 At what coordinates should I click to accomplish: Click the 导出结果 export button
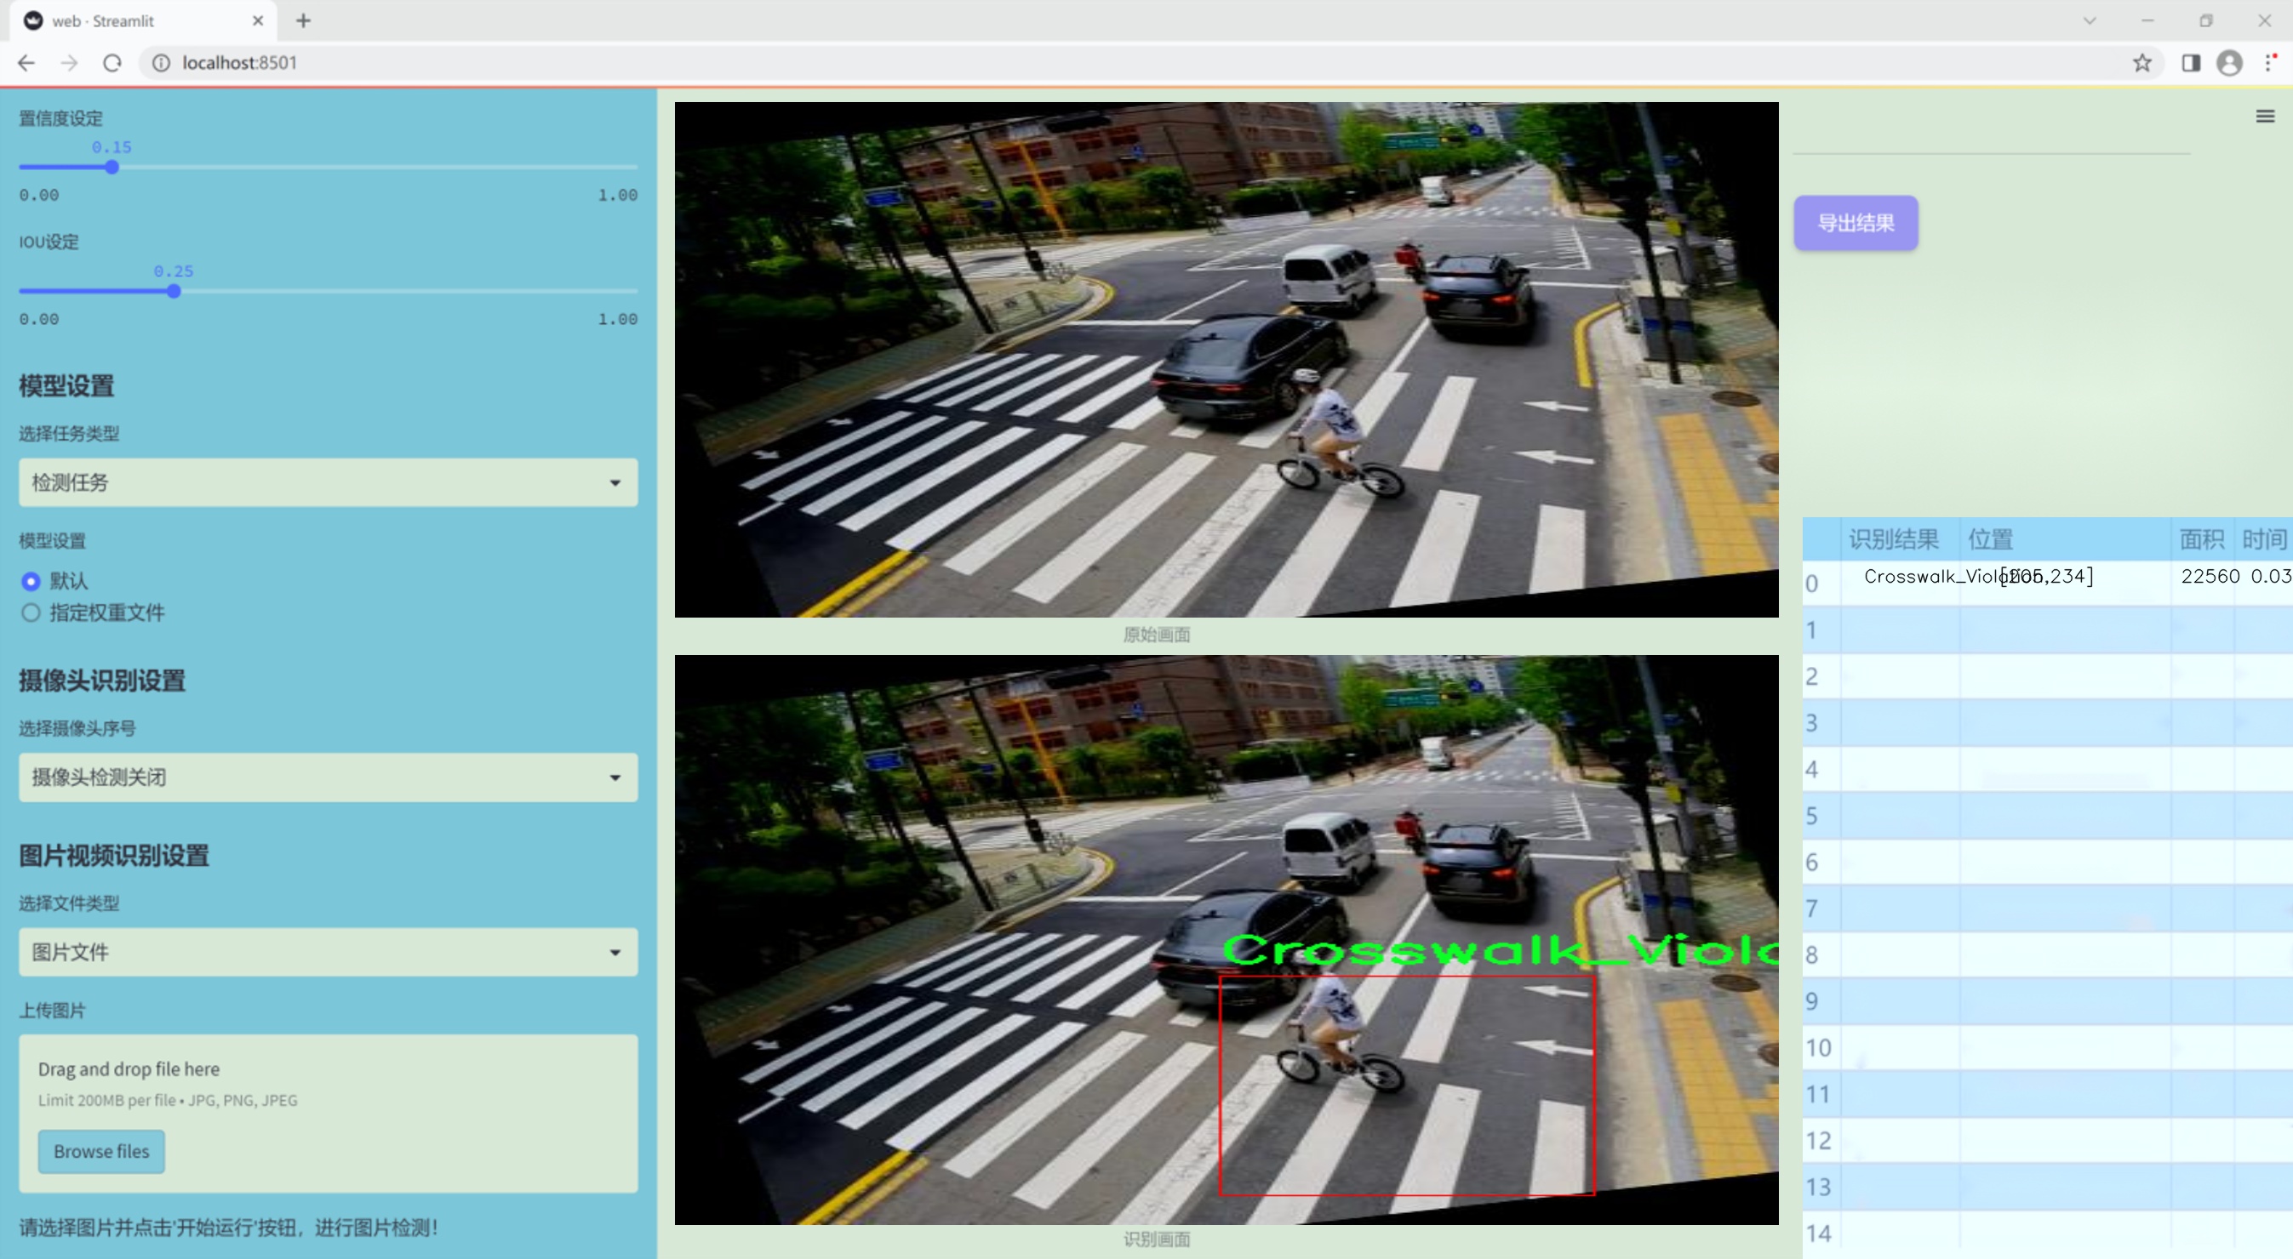pos(1855,224)
